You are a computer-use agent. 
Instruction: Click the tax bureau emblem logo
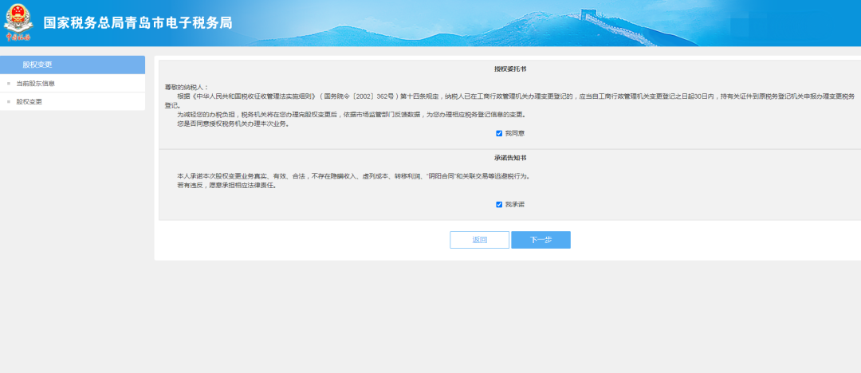click(18, 22)
